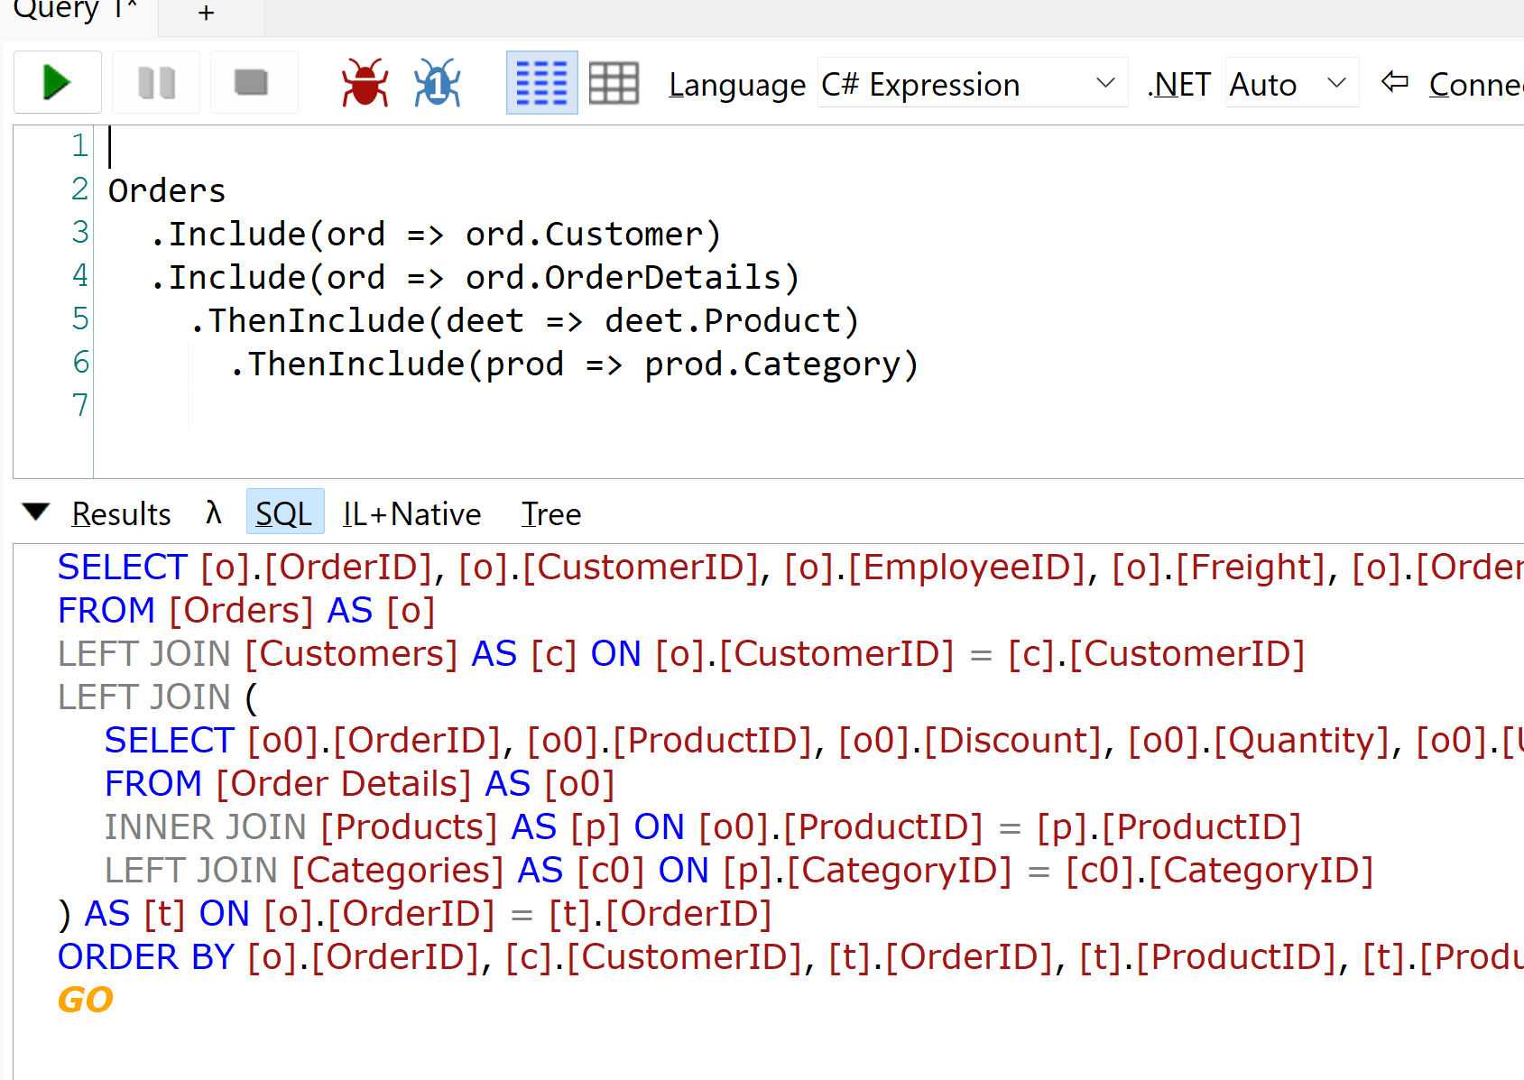The width and height of the screenshot is (1524, 1080).
Task: Click the .NET label
Action: (x=1178, y=84)
